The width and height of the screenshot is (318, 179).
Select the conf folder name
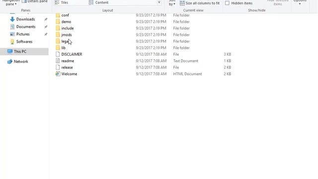click(x=65, y=15)
